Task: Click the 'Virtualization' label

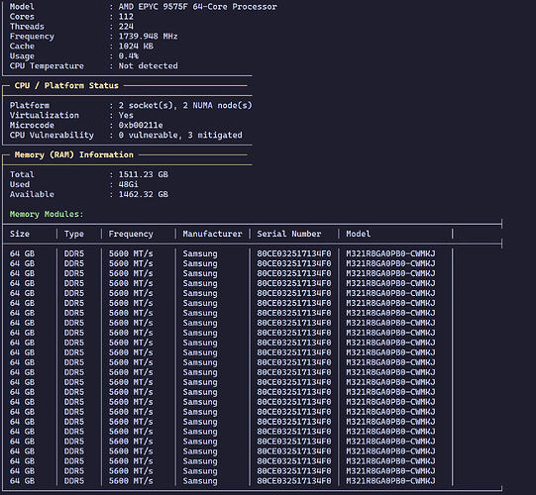Action: click(45, 115)
